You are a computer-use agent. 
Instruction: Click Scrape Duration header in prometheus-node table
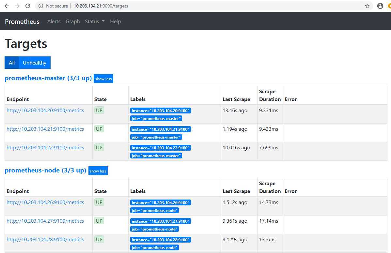[x=270, y=187]
